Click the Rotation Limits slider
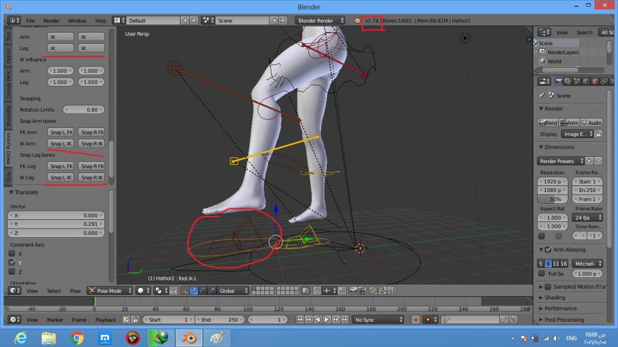This screenshot has height=347, width=618. [x=83, y=110]
